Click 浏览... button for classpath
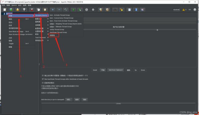The height and width of the screenshot is (115, 199). click(x=69, y=99)
